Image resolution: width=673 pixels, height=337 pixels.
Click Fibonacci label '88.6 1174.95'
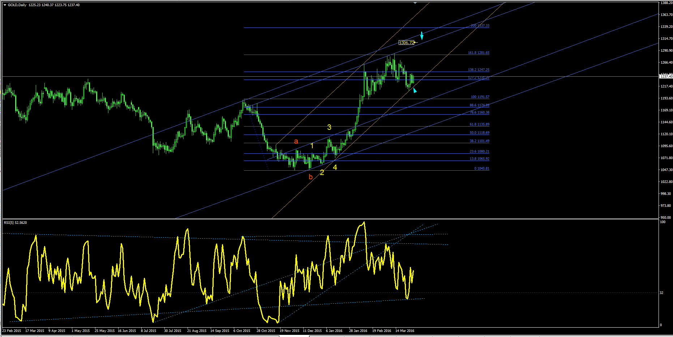[x=479, y=105]
